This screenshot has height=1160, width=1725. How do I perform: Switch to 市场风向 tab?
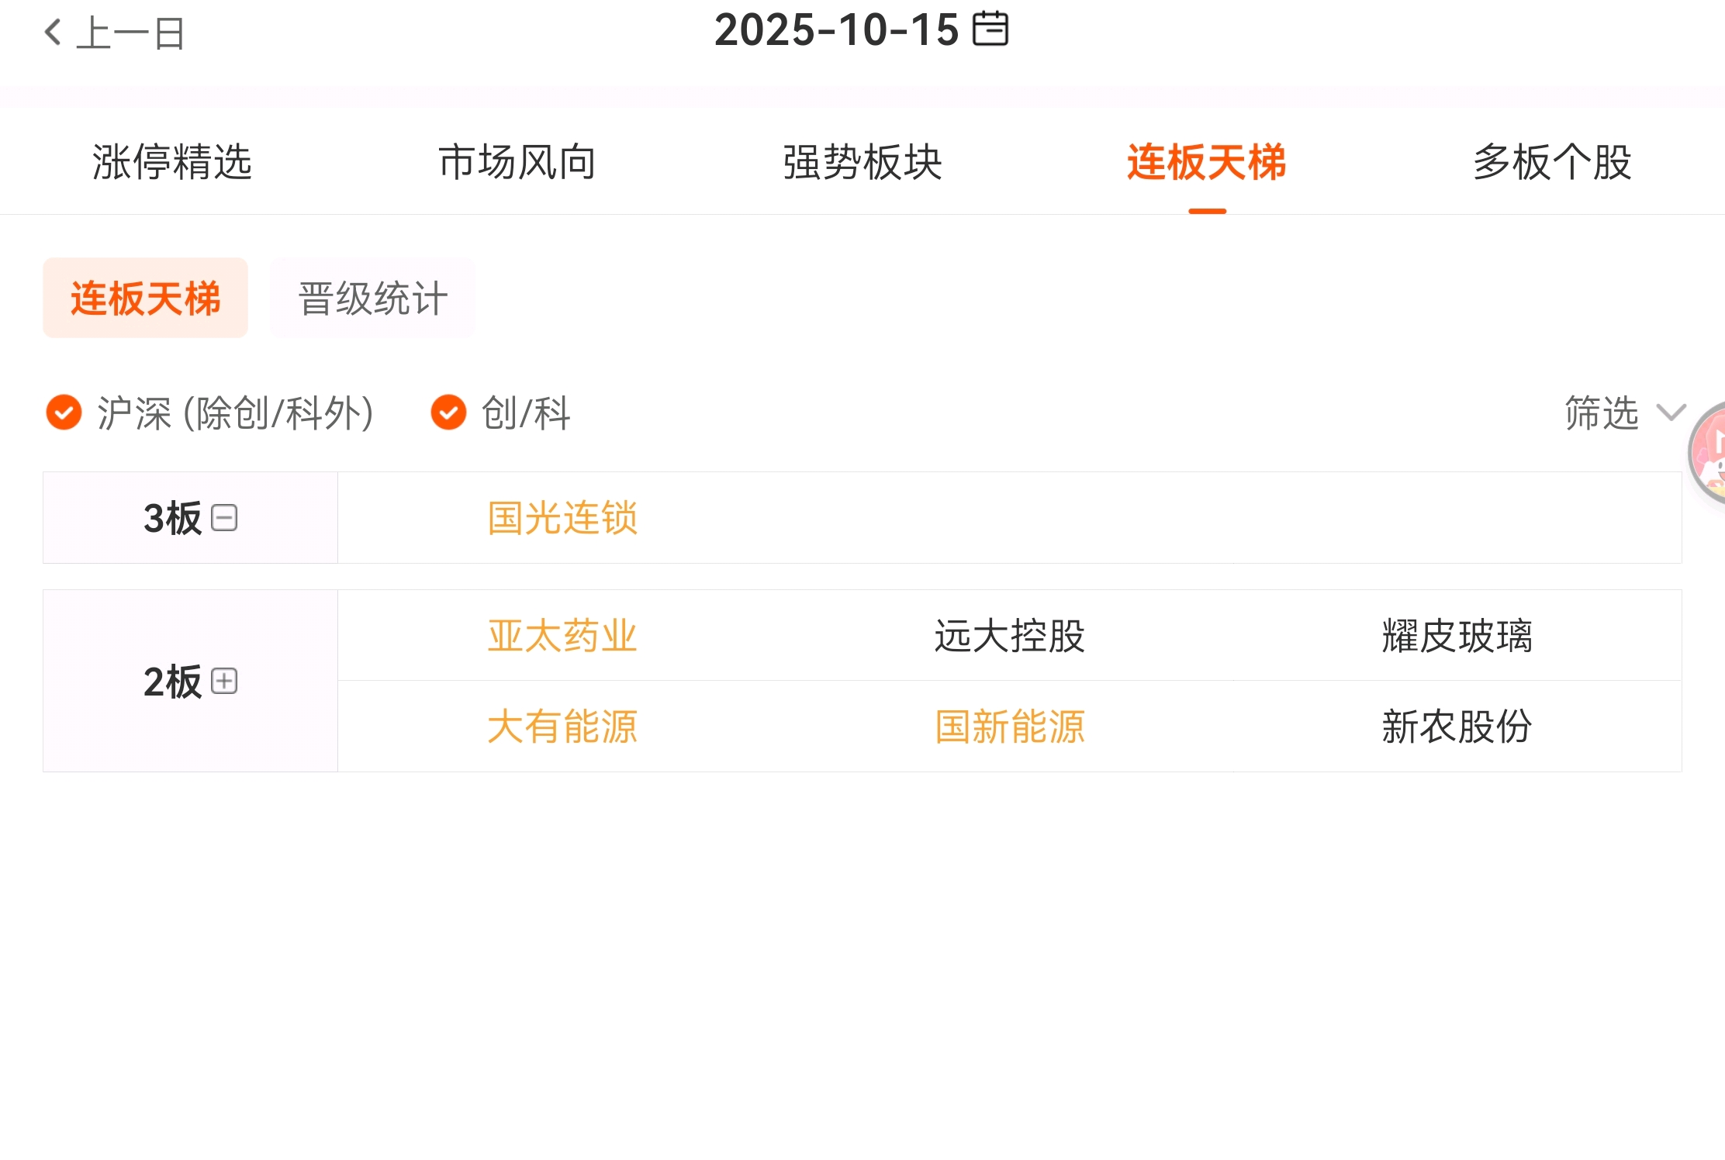coord(517,162)
